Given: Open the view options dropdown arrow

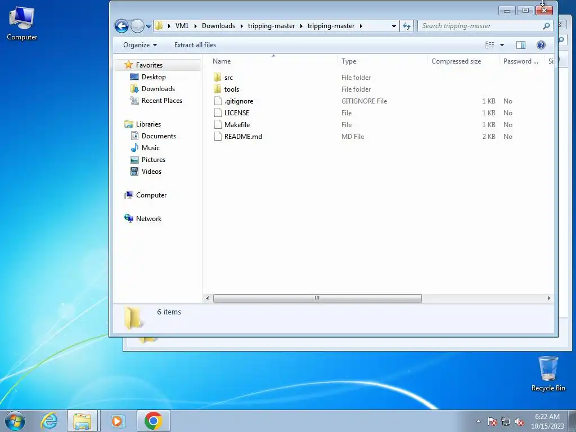Looking at the screenshot, I should (502, 45).
